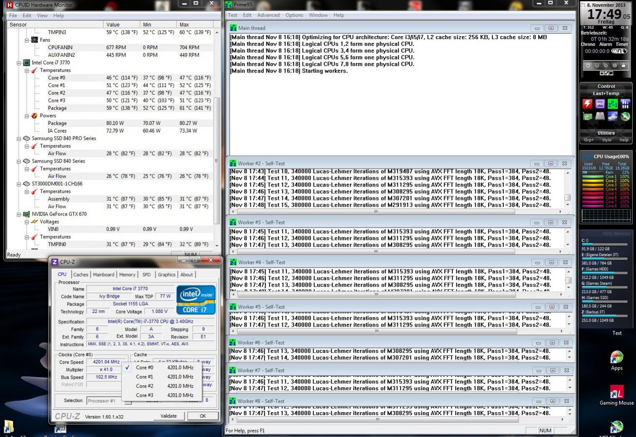Viewport: 636px width, 437px height.
Task: Collapse the Intel Core i7 3770 node
Action: click(19, 63)
